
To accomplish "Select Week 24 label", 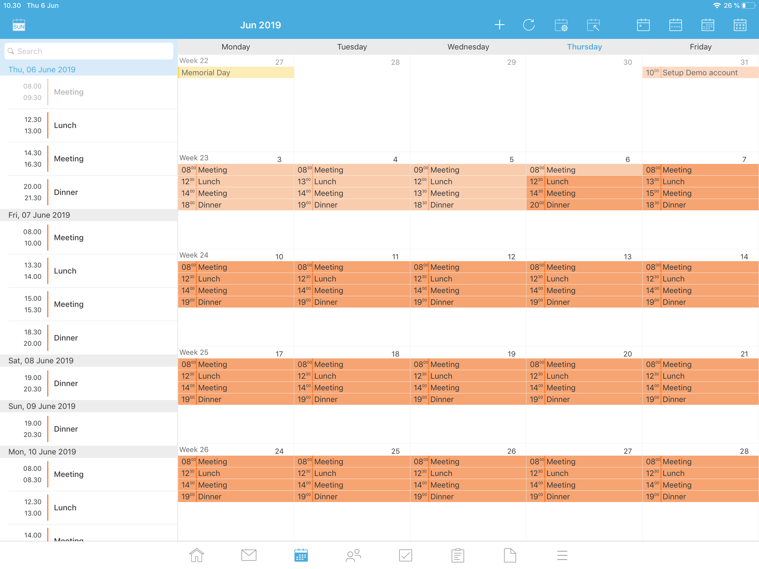I will (194, 255).
